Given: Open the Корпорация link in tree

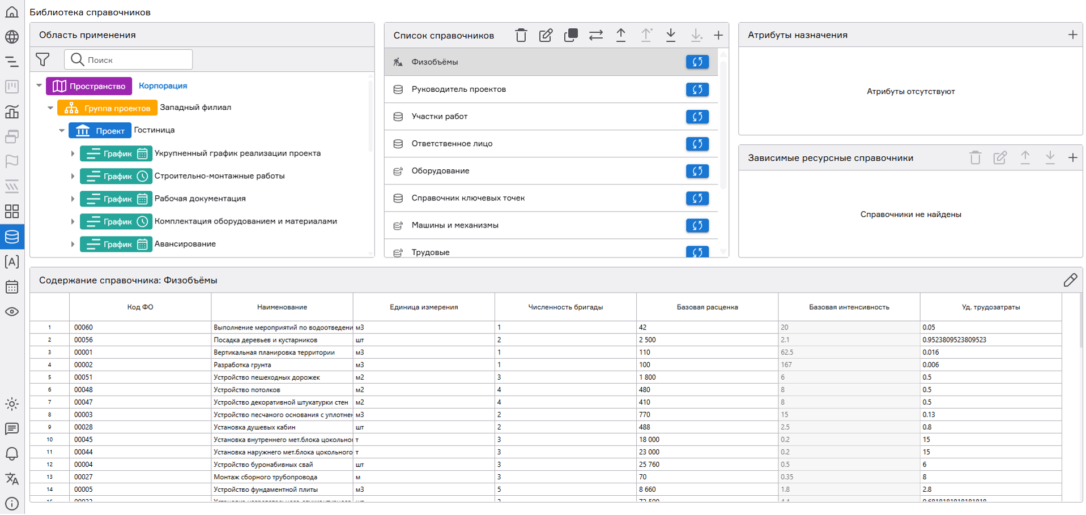Looking at the screenshot, I should [163, 86].
